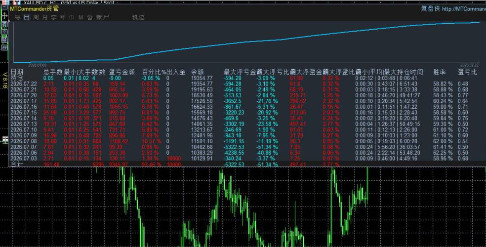
Task: Select the 2026.07.16 date row
Action: pos(24,107)
